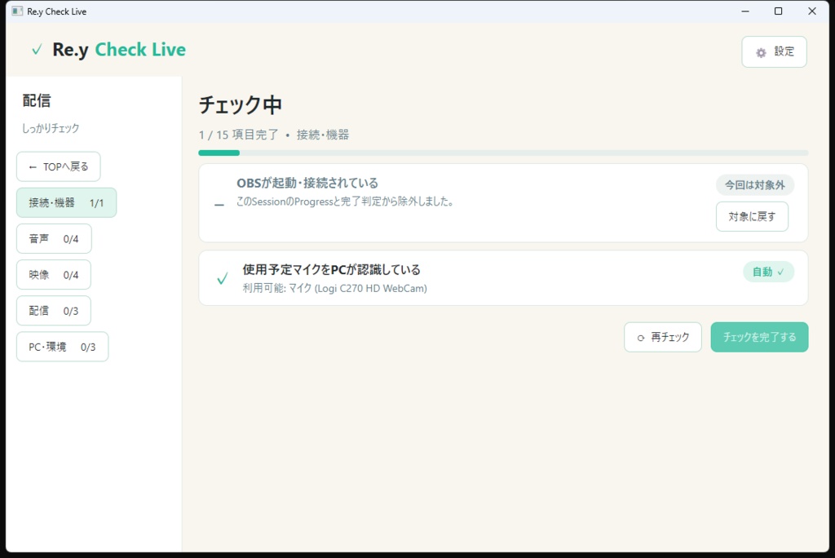Switch to the 映像 0/4 category
This screenshot has height=558, width=835.
coord(54,274)
